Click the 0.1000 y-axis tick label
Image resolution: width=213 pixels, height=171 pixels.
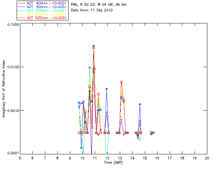(x=13, y=24)
